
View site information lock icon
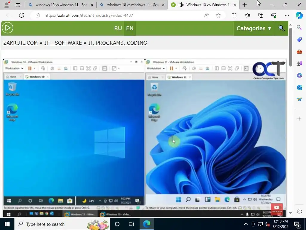[x=38, y=15]
